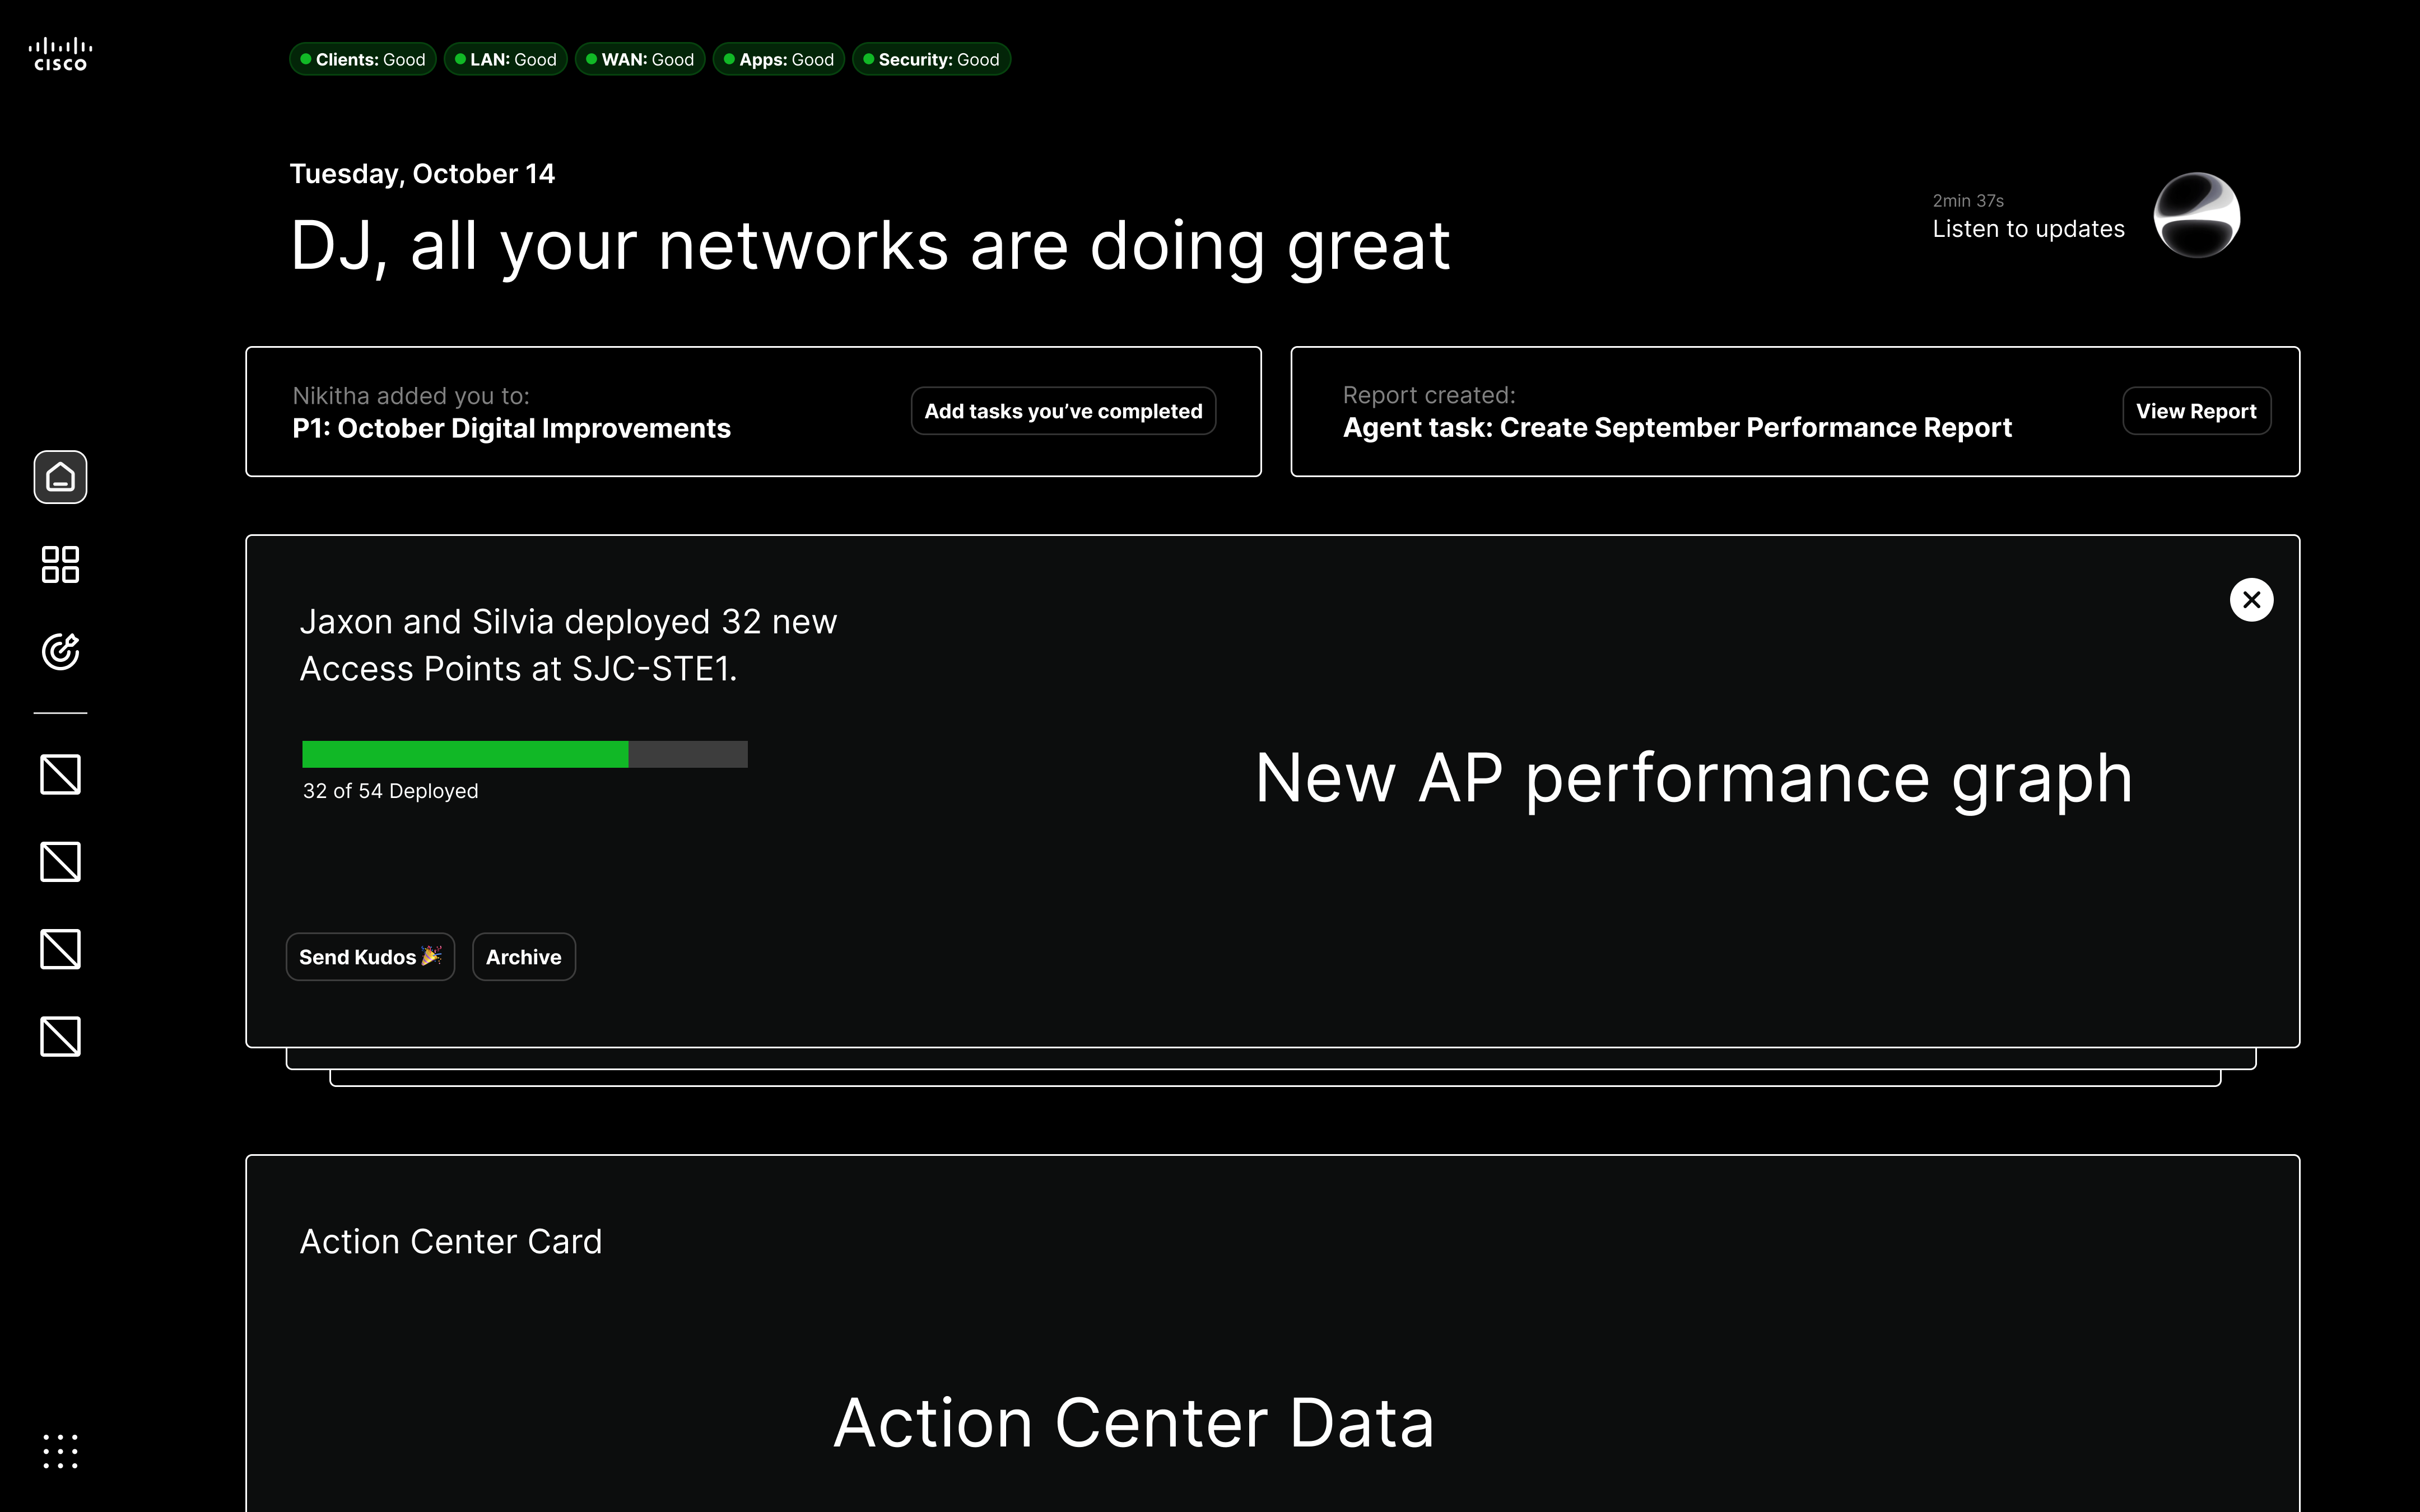
Task: Open the Home sidebar icon
Action: 60,477
